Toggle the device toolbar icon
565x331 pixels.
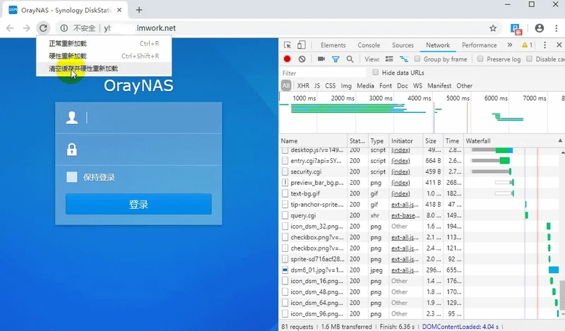click(302, 45)
